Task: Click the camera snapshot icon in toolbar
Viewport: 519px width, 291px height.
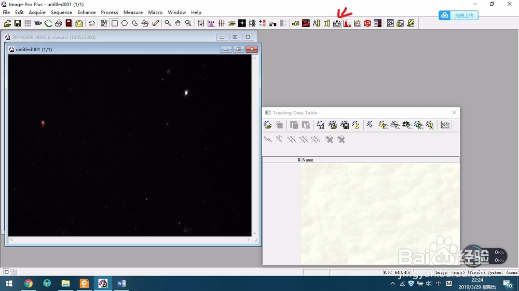Action: coord(337,23)
